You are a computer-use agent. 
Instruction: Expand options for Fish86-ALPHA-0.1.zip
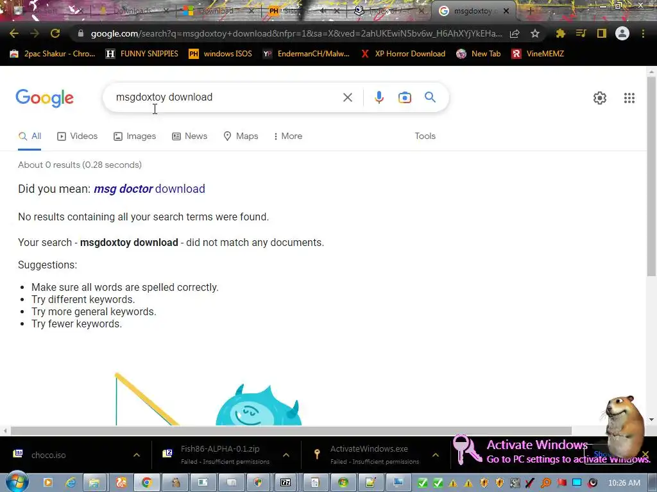click(286, 455)
